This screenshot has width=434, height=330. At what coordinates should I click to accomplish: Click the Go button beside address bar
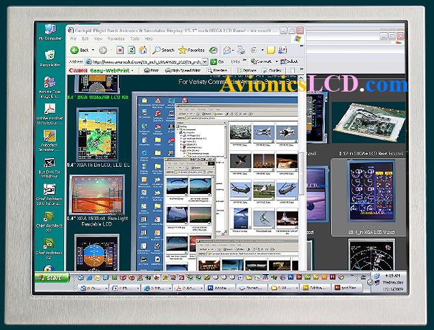[217, 61]
